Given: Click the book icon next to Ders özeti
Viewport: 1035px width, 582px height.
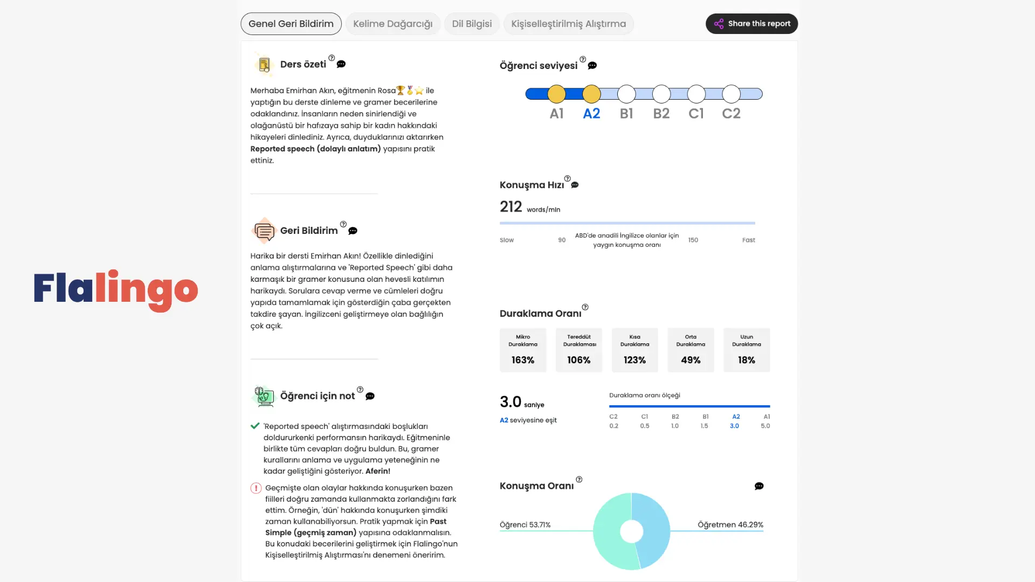Looking at the screenshot, I should tap(264, 64).
